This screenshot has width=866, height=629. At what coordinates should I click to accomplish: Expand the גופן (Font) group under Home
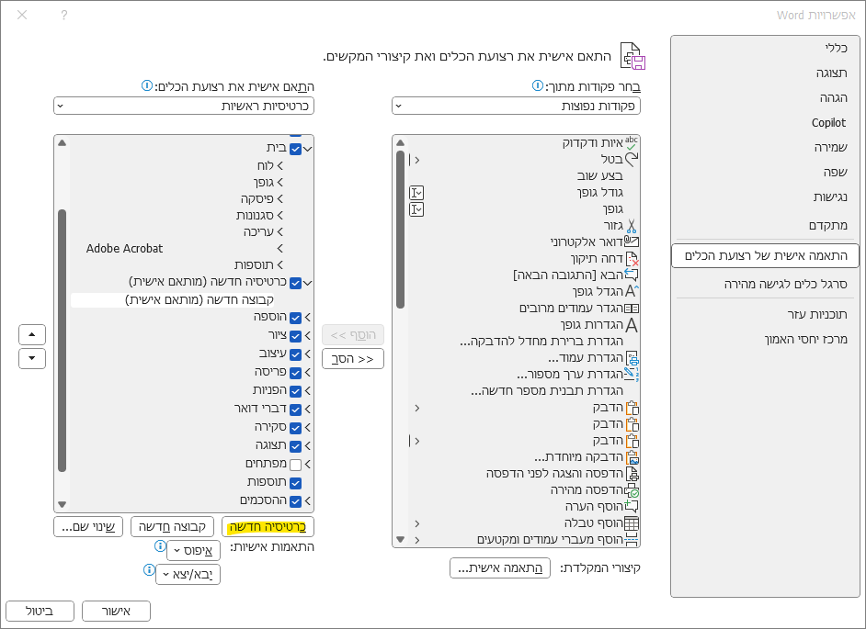pos(280,182)
